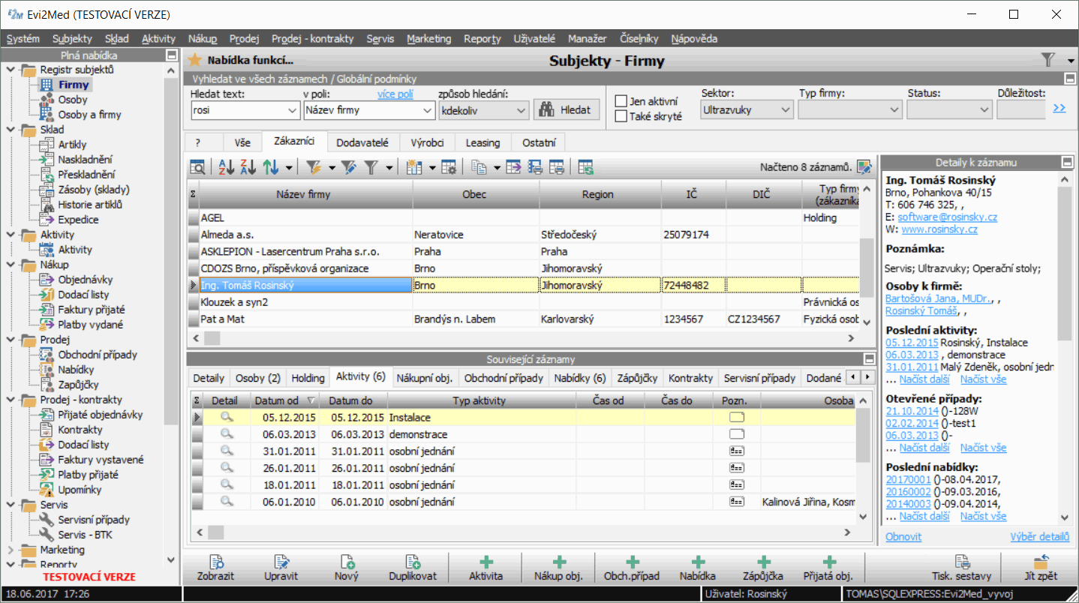Switch to the Výrobci tab
The height and width of the screenshot is (603, 1079).
pyautogui.click(x=426, y=142)
